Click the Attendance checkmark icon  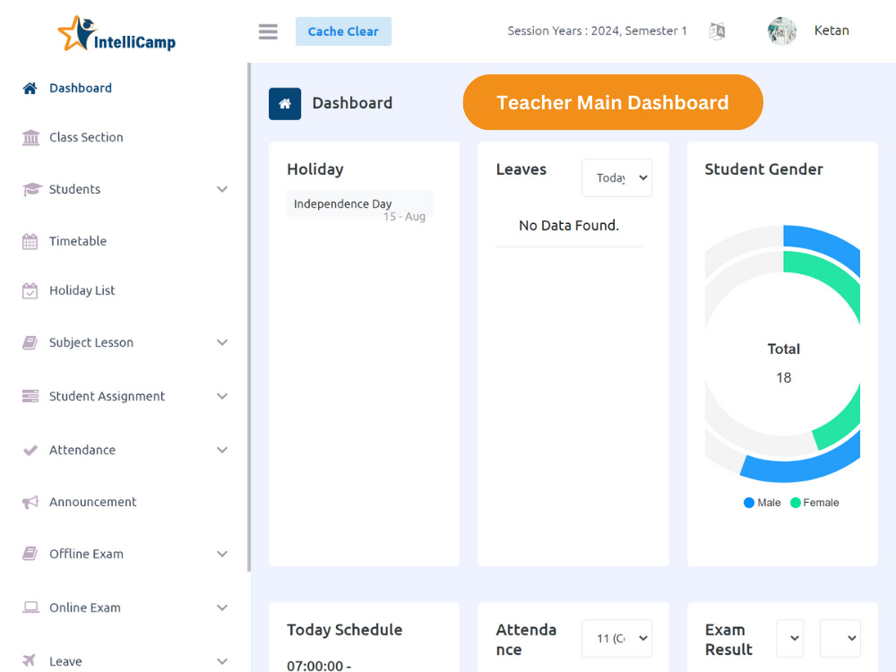(30, 451)
